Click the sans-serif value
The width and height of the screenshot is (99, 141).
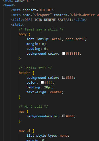pos(75,39)
